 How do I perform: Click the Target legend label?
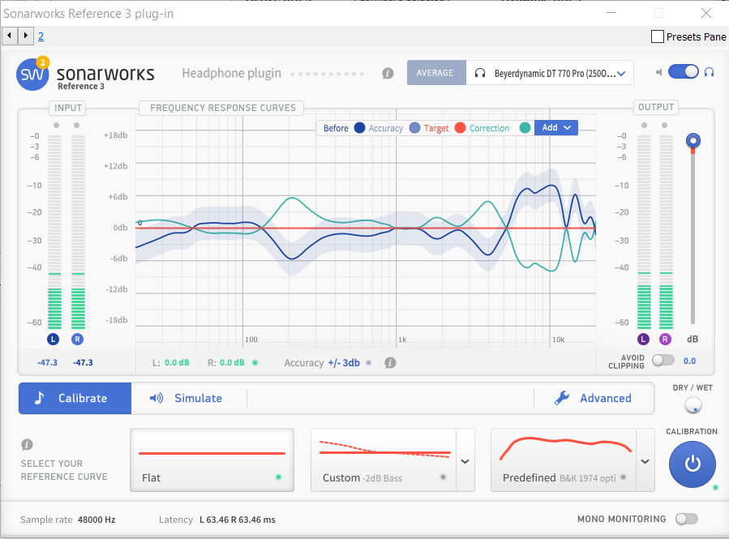click(436, 128)
